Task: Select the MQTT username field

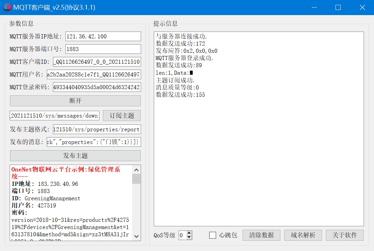Action: pyautogui.click(x=94, y=74)
